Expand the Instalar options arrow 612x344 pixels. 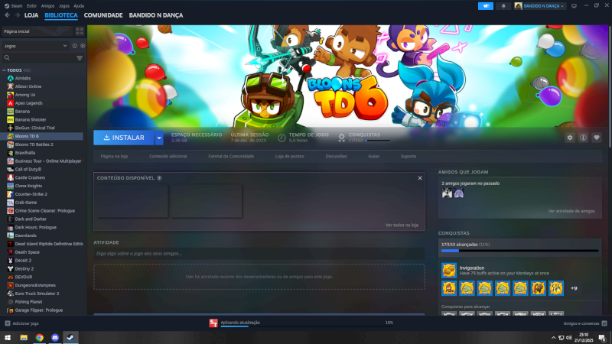(x=159, y=138)
